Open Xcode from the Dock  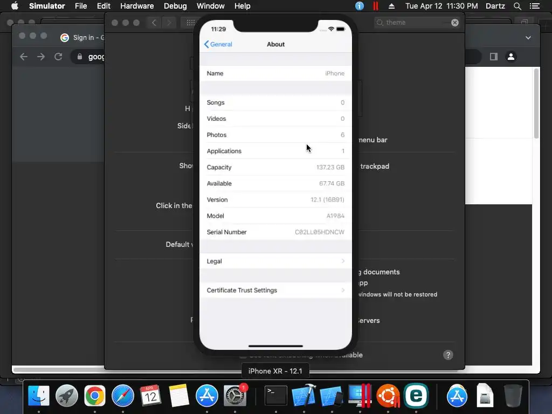pyautogui.click(x=304, y=395)
